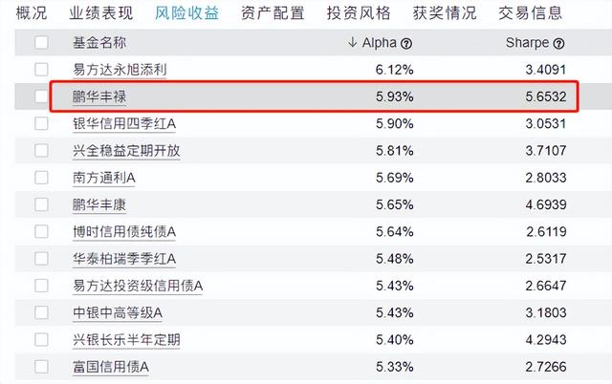This screenshot has height=384, width=612.
Task: Switch to the 概况 tab
Action: click(24, 13)
